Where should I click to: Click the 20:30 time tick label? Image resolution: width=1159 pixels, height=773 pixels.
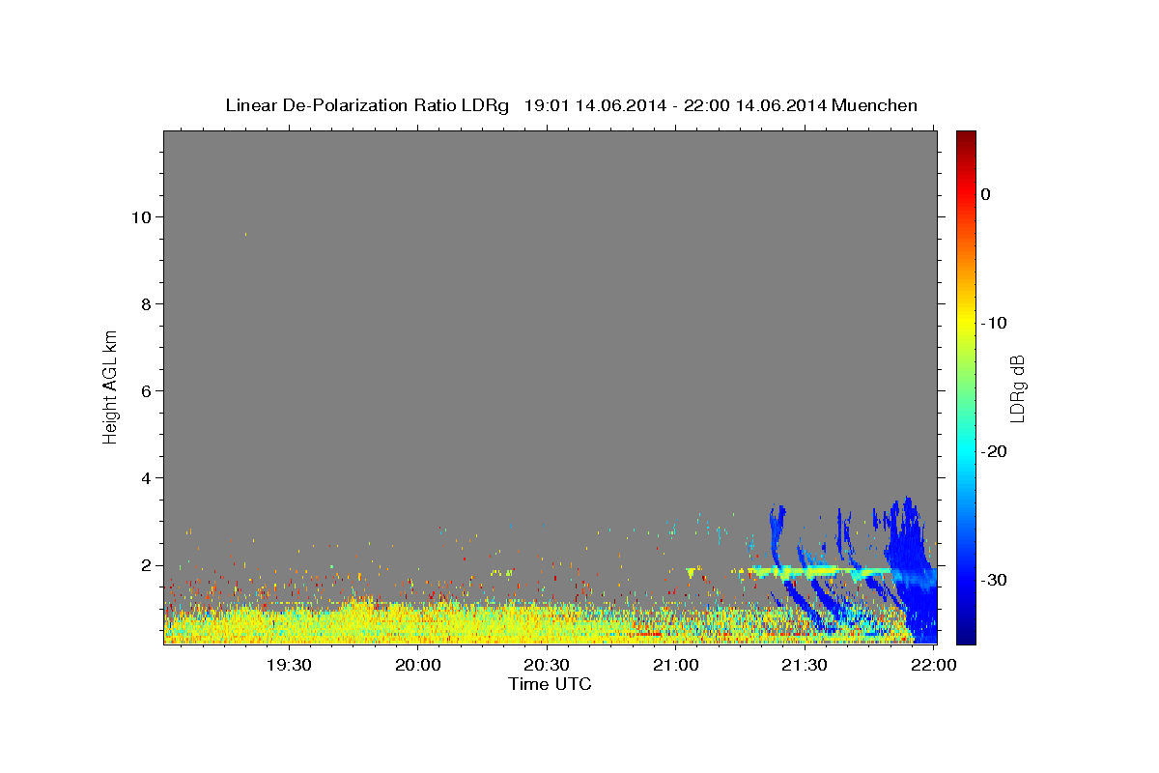click(x=547, y=665)
